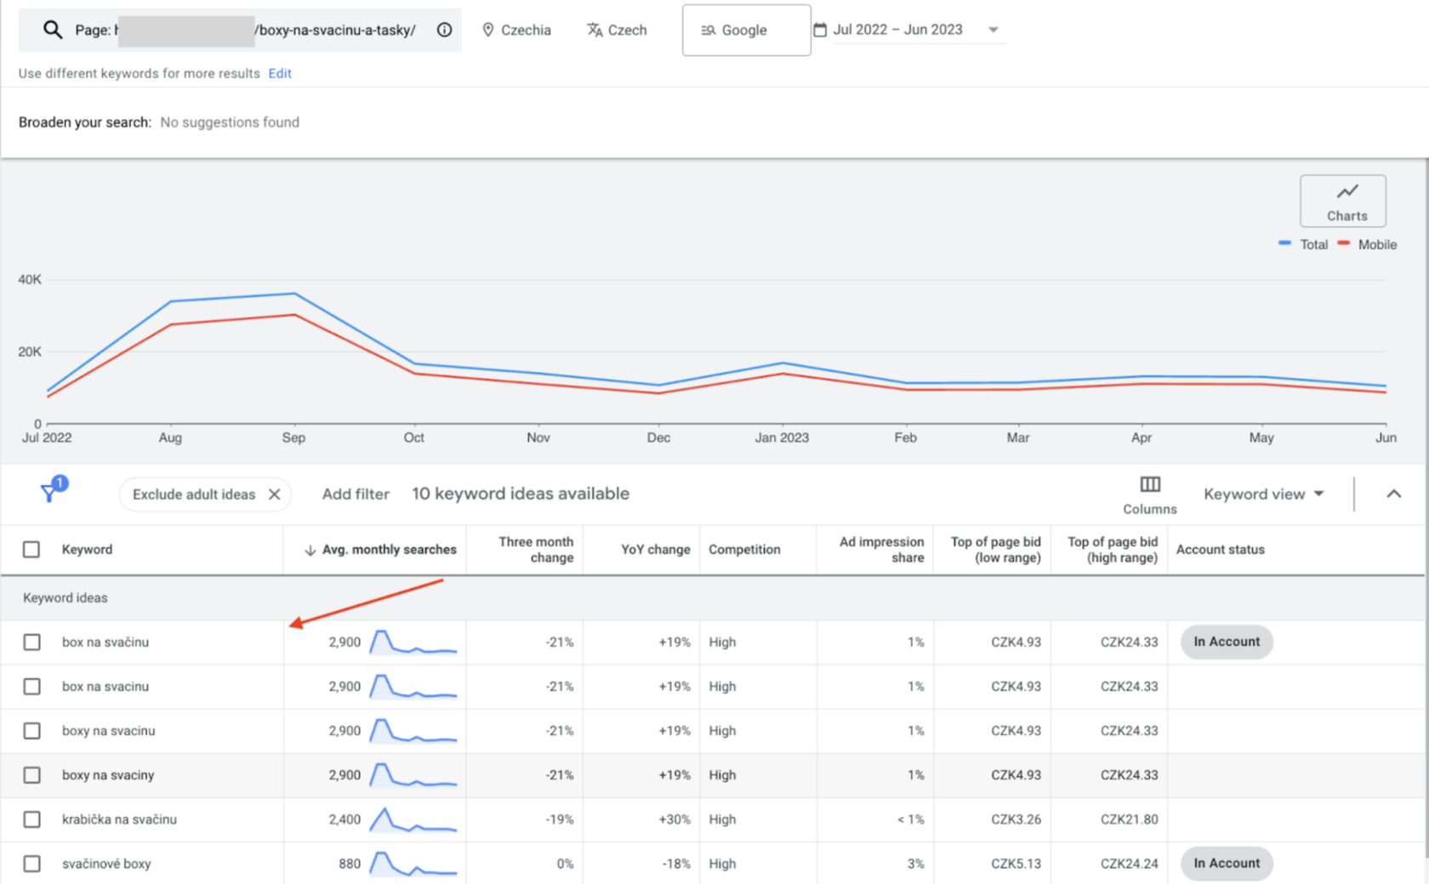Collapse the keyword ideas panel chevron
This screenshot has width=1429, height=884.
click(1393, 494)
